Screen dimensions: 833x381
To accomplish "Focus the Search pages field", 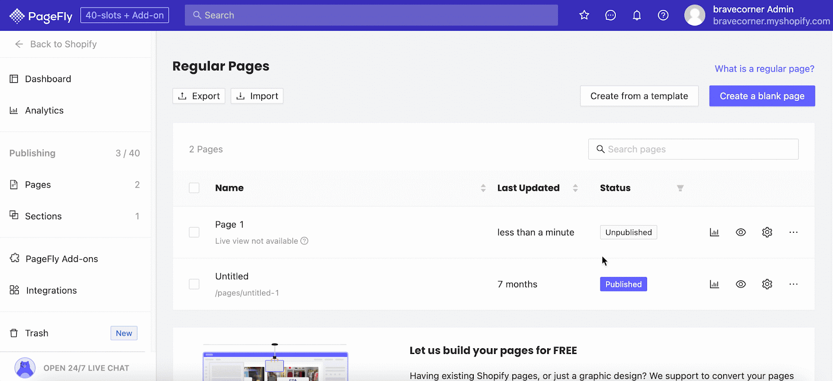I will tap(698, 149).
